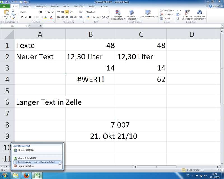This screenshot has width=224, height=179.
Task: Click the AutoSum sigma icon
Action: tap(178, 11)
